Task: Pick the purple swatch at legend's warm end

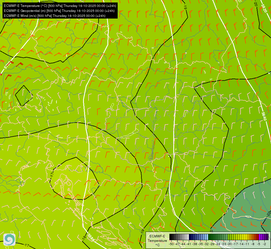Action: 268,237
